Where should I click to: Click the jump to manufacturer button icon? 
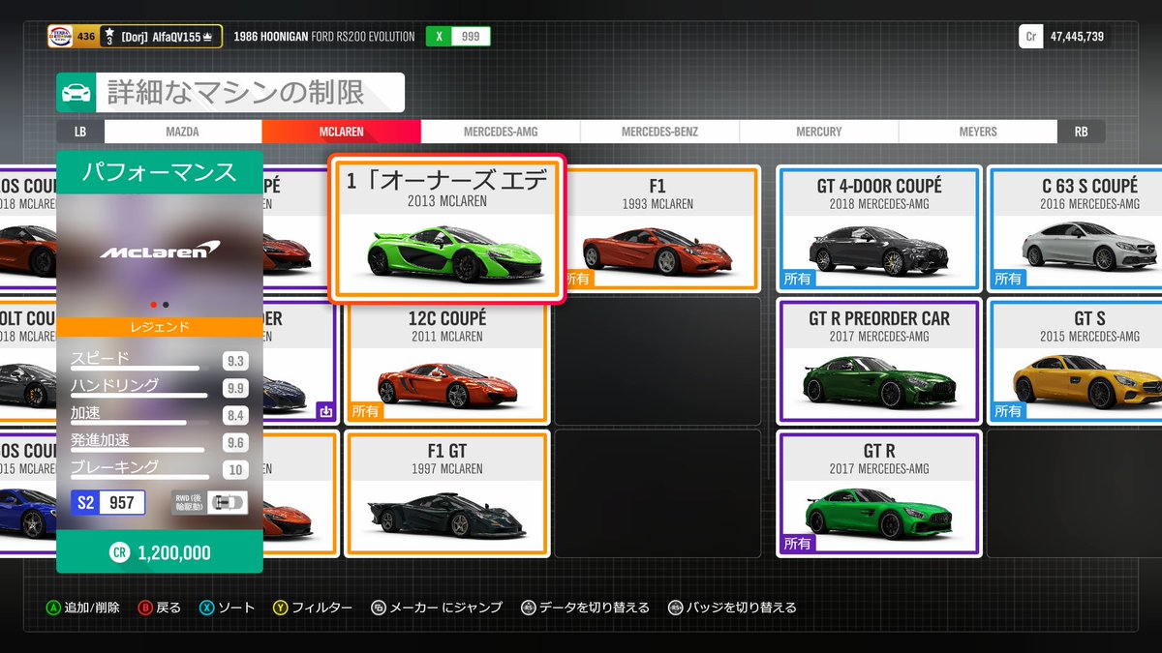[x=377, y=608]
